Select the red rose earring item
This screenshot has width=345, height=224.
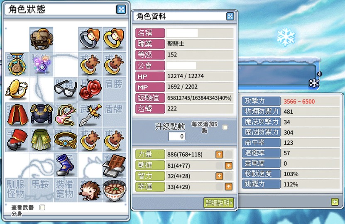[90, 89]
